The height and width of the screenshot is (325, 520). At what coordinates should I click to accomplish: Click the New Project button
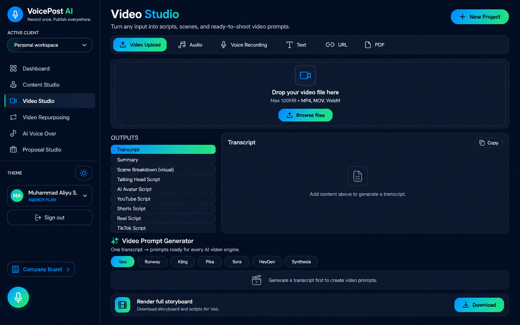[x=480, y=17]
